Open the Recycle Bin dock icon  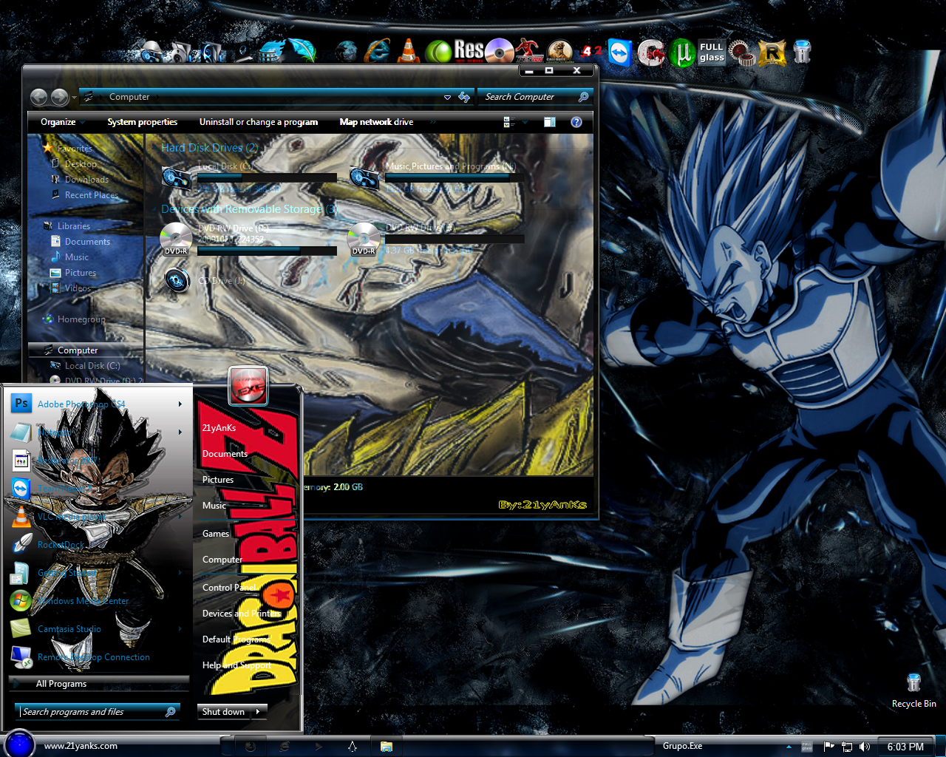(x=802, y=51)
